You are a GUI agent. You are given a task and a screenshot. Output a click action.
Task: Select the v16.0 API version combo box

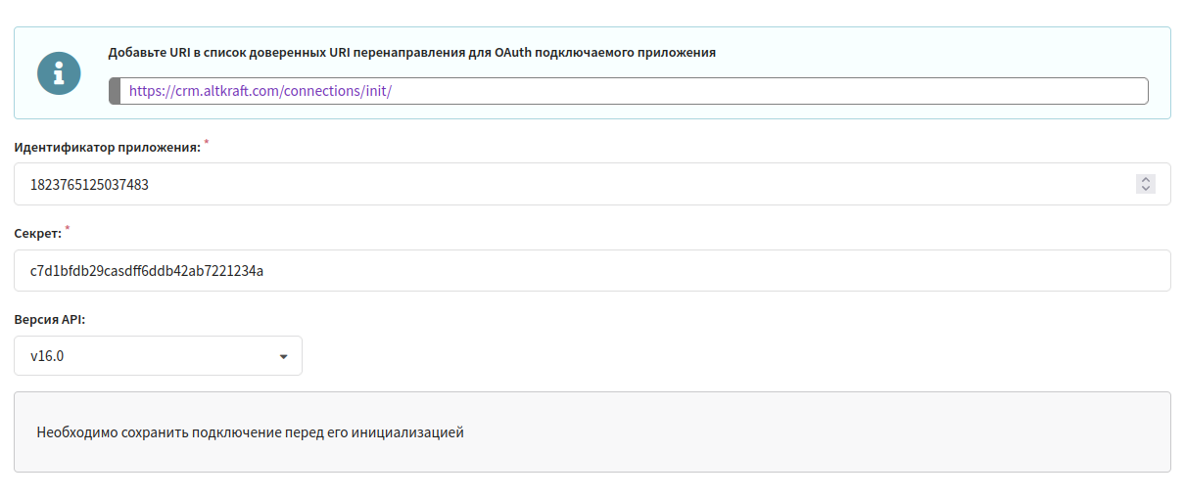tap(158, 356)
